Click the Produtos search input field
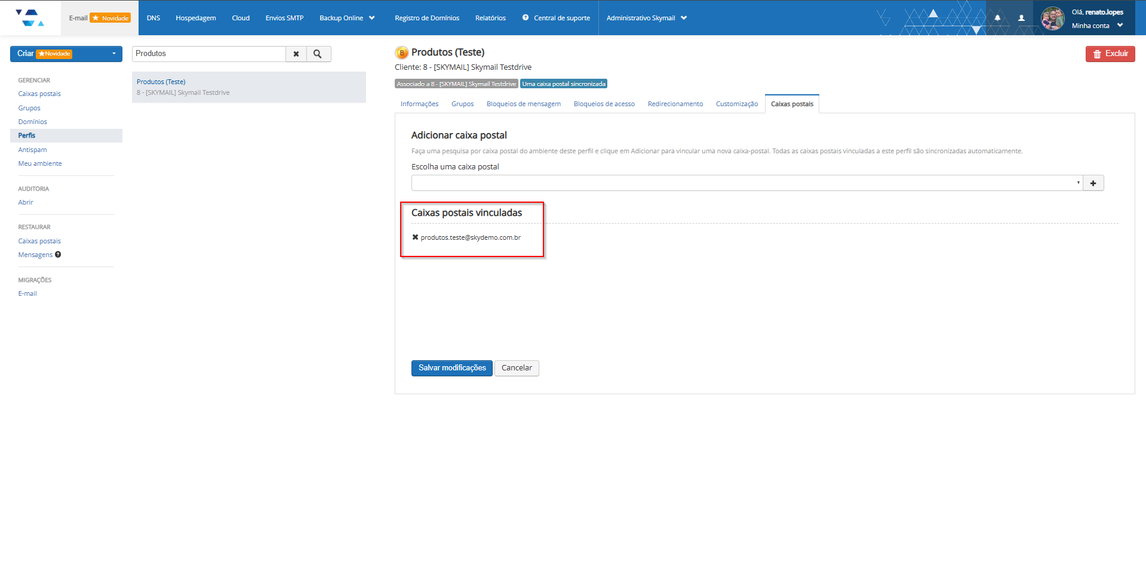1146x563 pixels. [x=208, y=54]
